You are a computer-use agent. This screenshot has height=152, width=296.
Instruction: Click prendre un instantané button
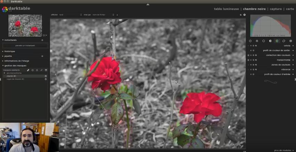(x=25, y=45)
